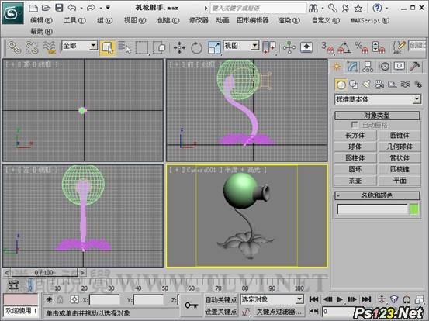Click the X coordinate input field
Viewport: 429px width, 321px height.
[104, 300]
